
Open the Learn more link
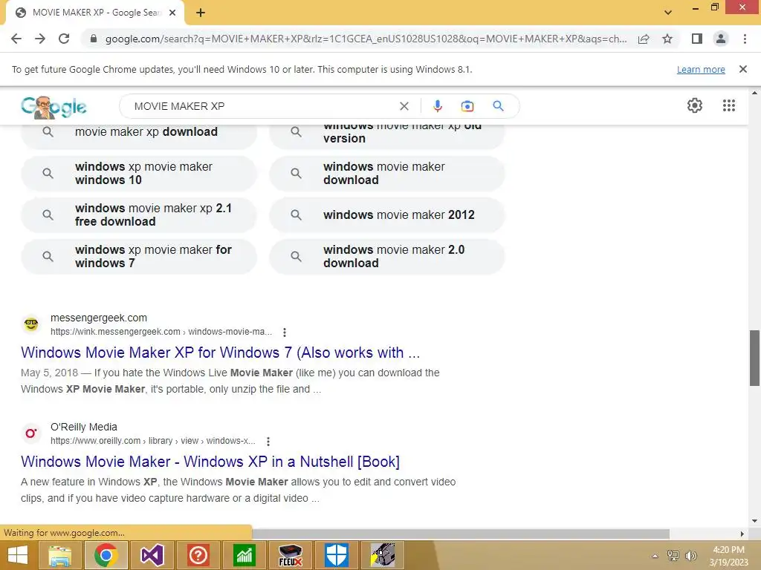[701, 70]
